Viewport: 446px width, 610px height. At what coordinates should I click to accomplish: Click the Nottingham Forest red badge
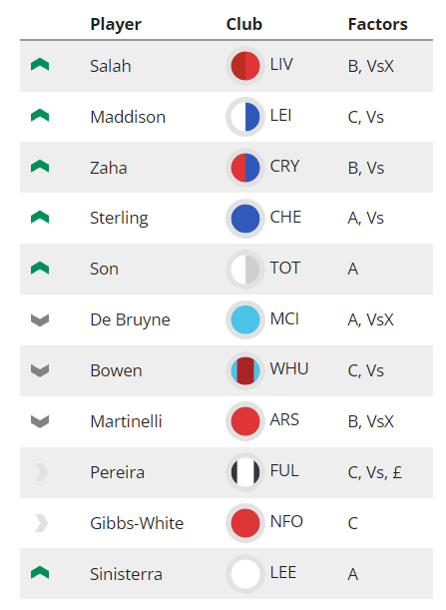[245, 523]
